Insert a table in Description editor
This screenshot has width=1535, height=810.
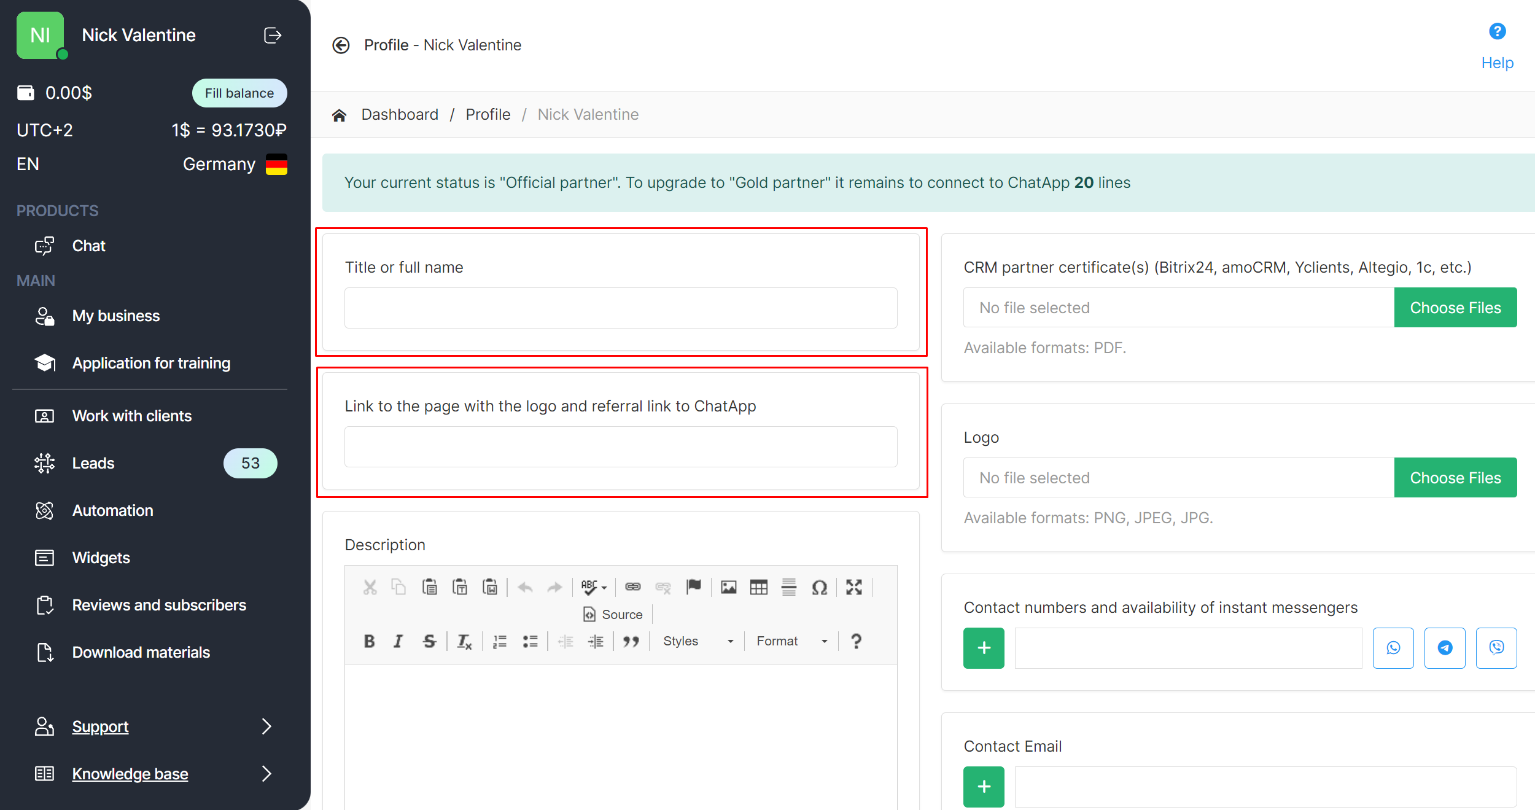point(759,587)
